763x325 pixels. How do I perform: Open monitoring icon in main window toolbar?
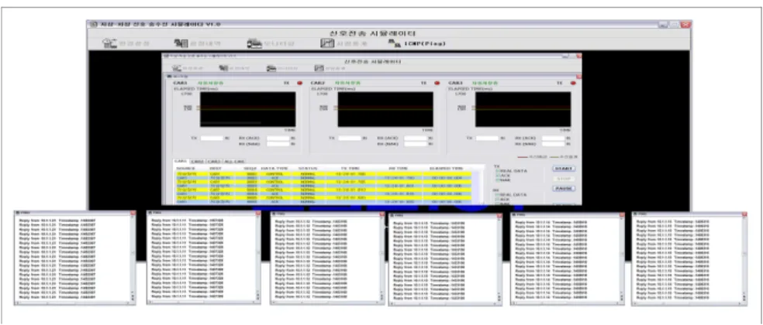(254, 43)
